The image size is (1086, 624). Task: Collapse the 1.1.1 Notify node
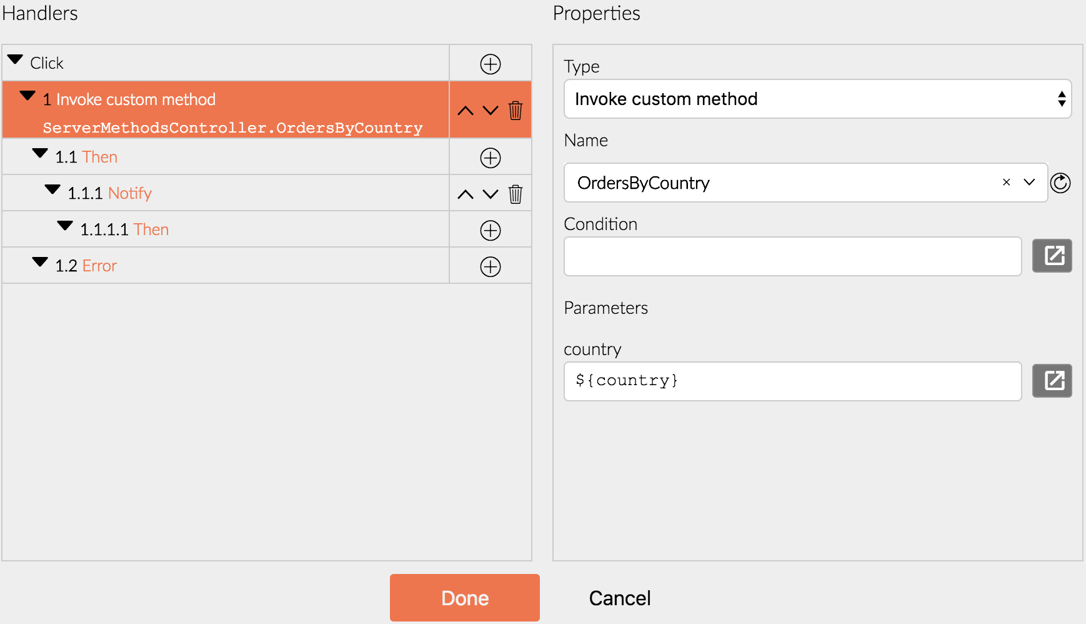coord(52,190)
